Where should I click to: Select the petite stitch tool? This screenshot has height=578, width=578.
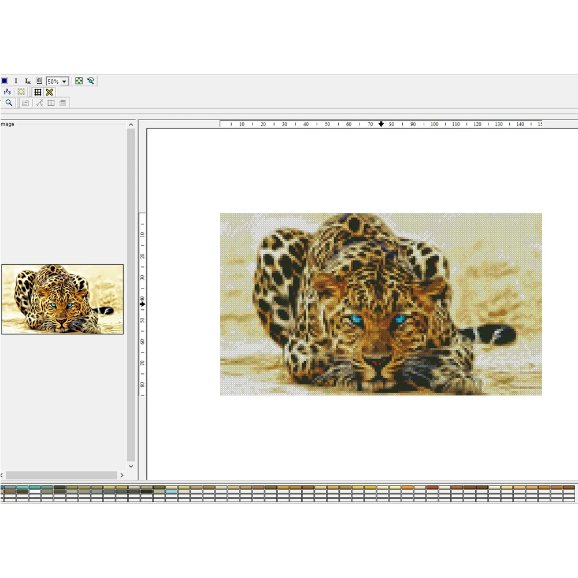point(28,80)
